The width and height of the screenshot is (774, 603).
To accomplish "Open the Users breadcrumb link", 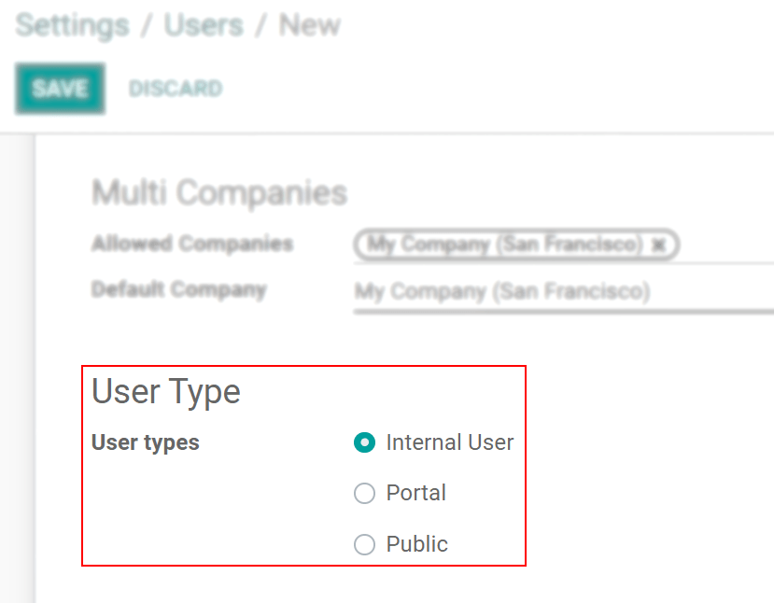I will pyautogui.click(x=202, y=25).
